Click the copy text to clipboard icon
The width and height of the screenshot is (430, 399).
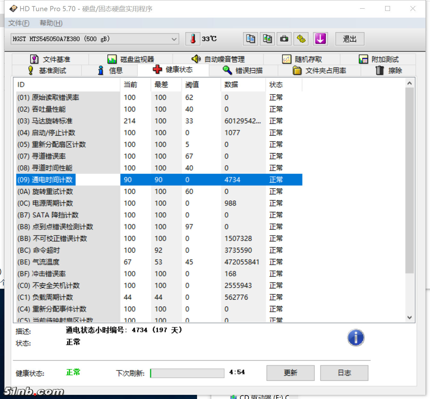(251, 39)
